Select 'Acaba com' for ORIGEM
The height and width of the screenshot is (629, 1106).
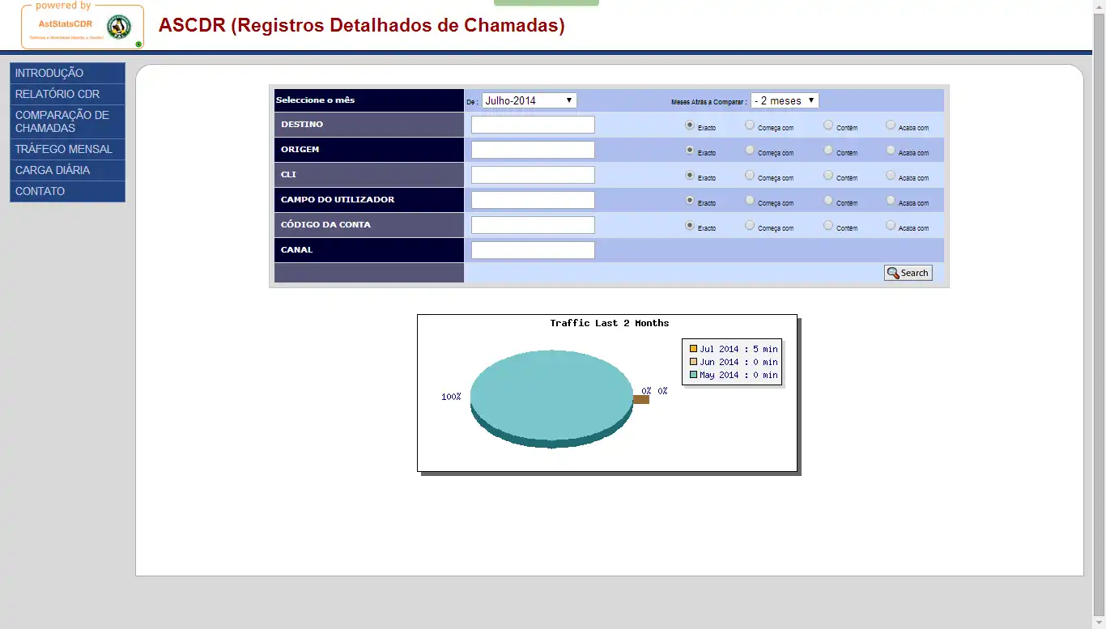(x=891, y=151)
